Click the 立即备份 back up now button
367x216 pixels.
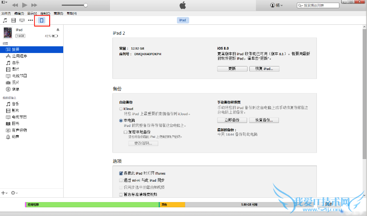232,120
